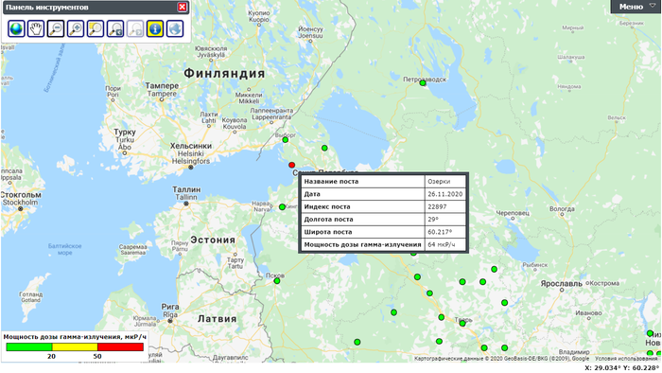Screen dimensions: 662x373
Task: Click the dropdown arrow beside Меню
Action: [x=652, y=6]
